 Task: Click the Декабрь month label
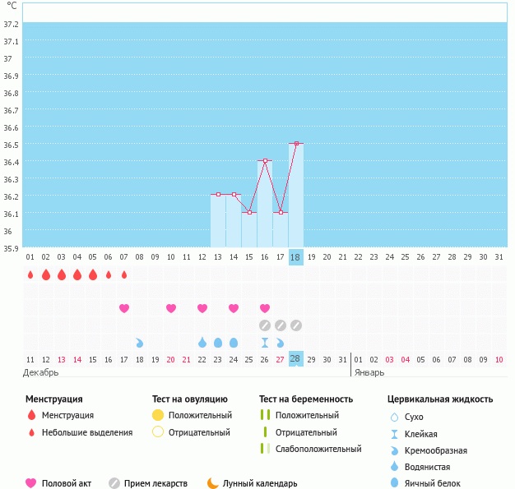pos(41,372)
